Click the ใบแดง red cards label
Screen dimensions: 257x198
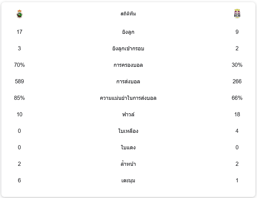coord(128,147)
